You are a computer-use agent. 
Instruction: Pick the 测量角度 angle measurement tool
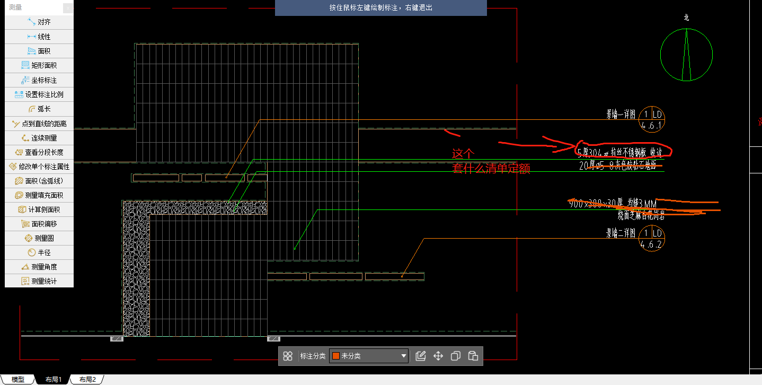(x=39, y=267)
